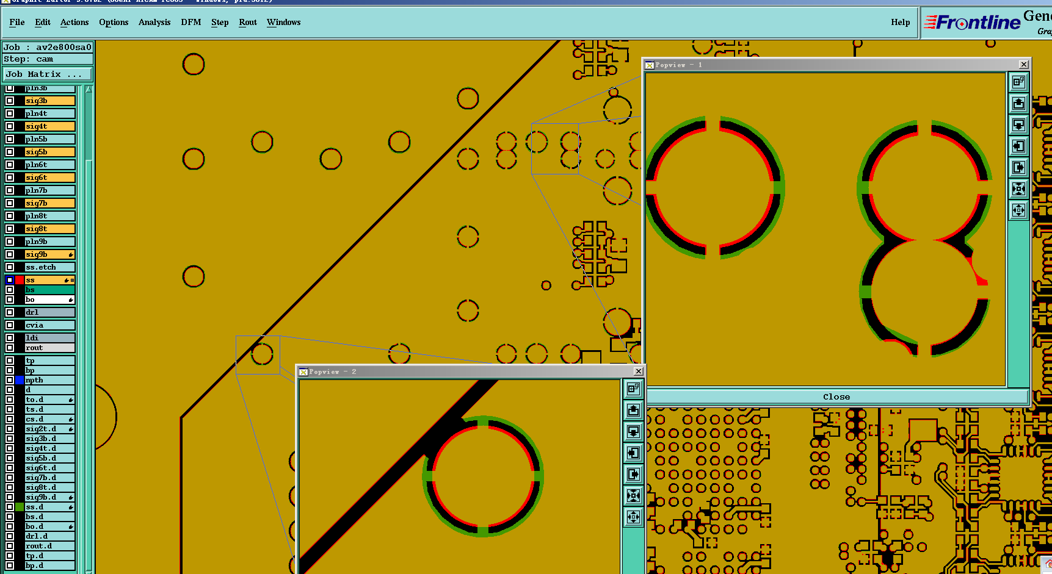Click the pencil icon on bo.d layer
This screenshot has width=1052, height=574.
pos(71,526)
